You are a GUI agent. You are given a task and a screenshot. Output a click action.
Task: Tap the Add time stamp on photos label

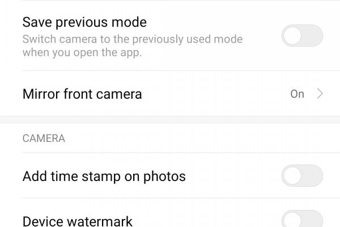pyautogui.click(x=104, y=176)
